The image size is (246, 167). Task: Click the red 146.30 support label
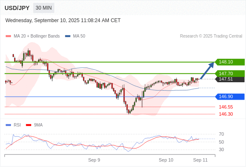click(226, 114)
